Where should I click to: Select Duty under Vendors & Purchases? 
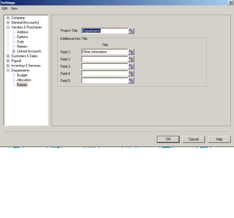pyautogui.click(x=20, y=42)
